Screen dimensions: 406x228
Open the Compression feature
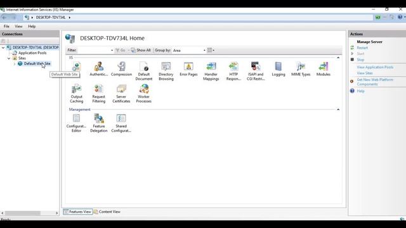click(x=121, y=69)
